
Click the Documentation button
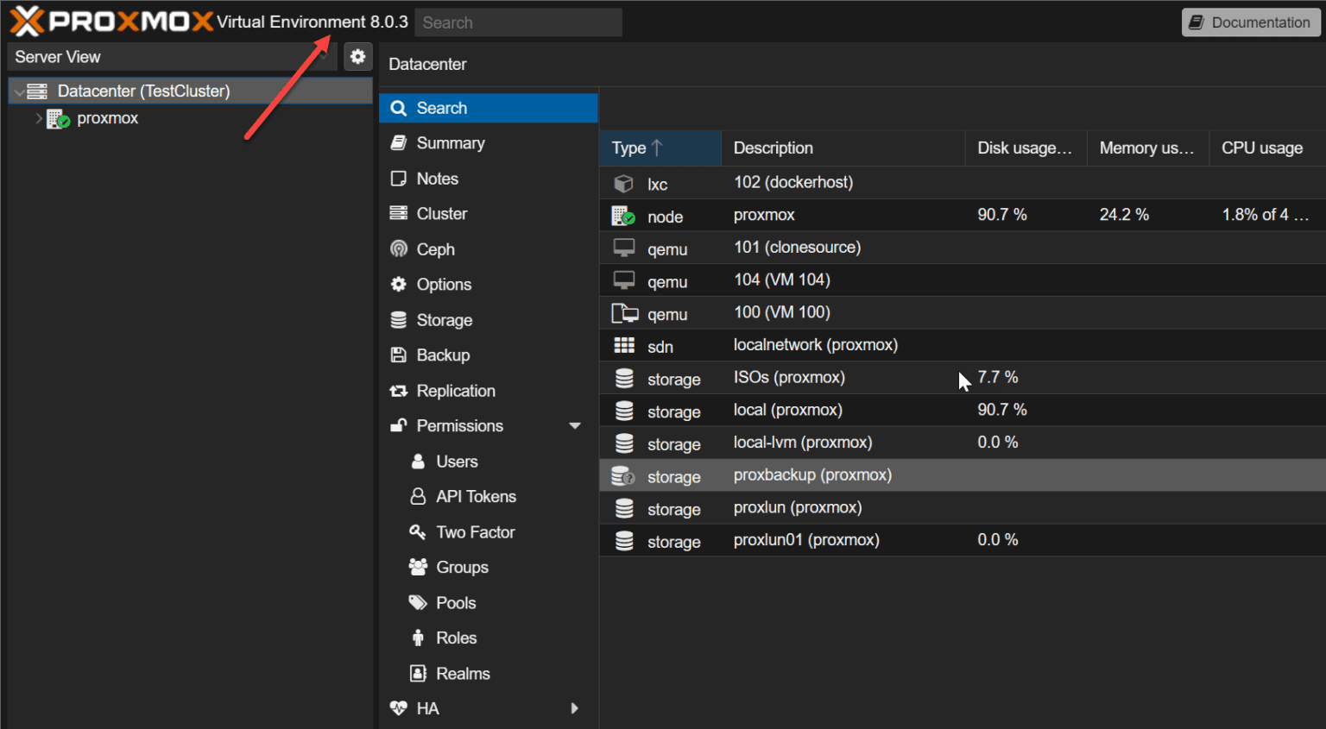1250,22
